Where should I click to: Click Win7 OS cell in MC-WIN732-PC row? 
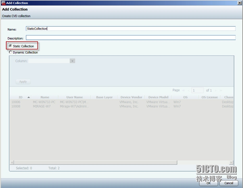(x=177, y=102)
